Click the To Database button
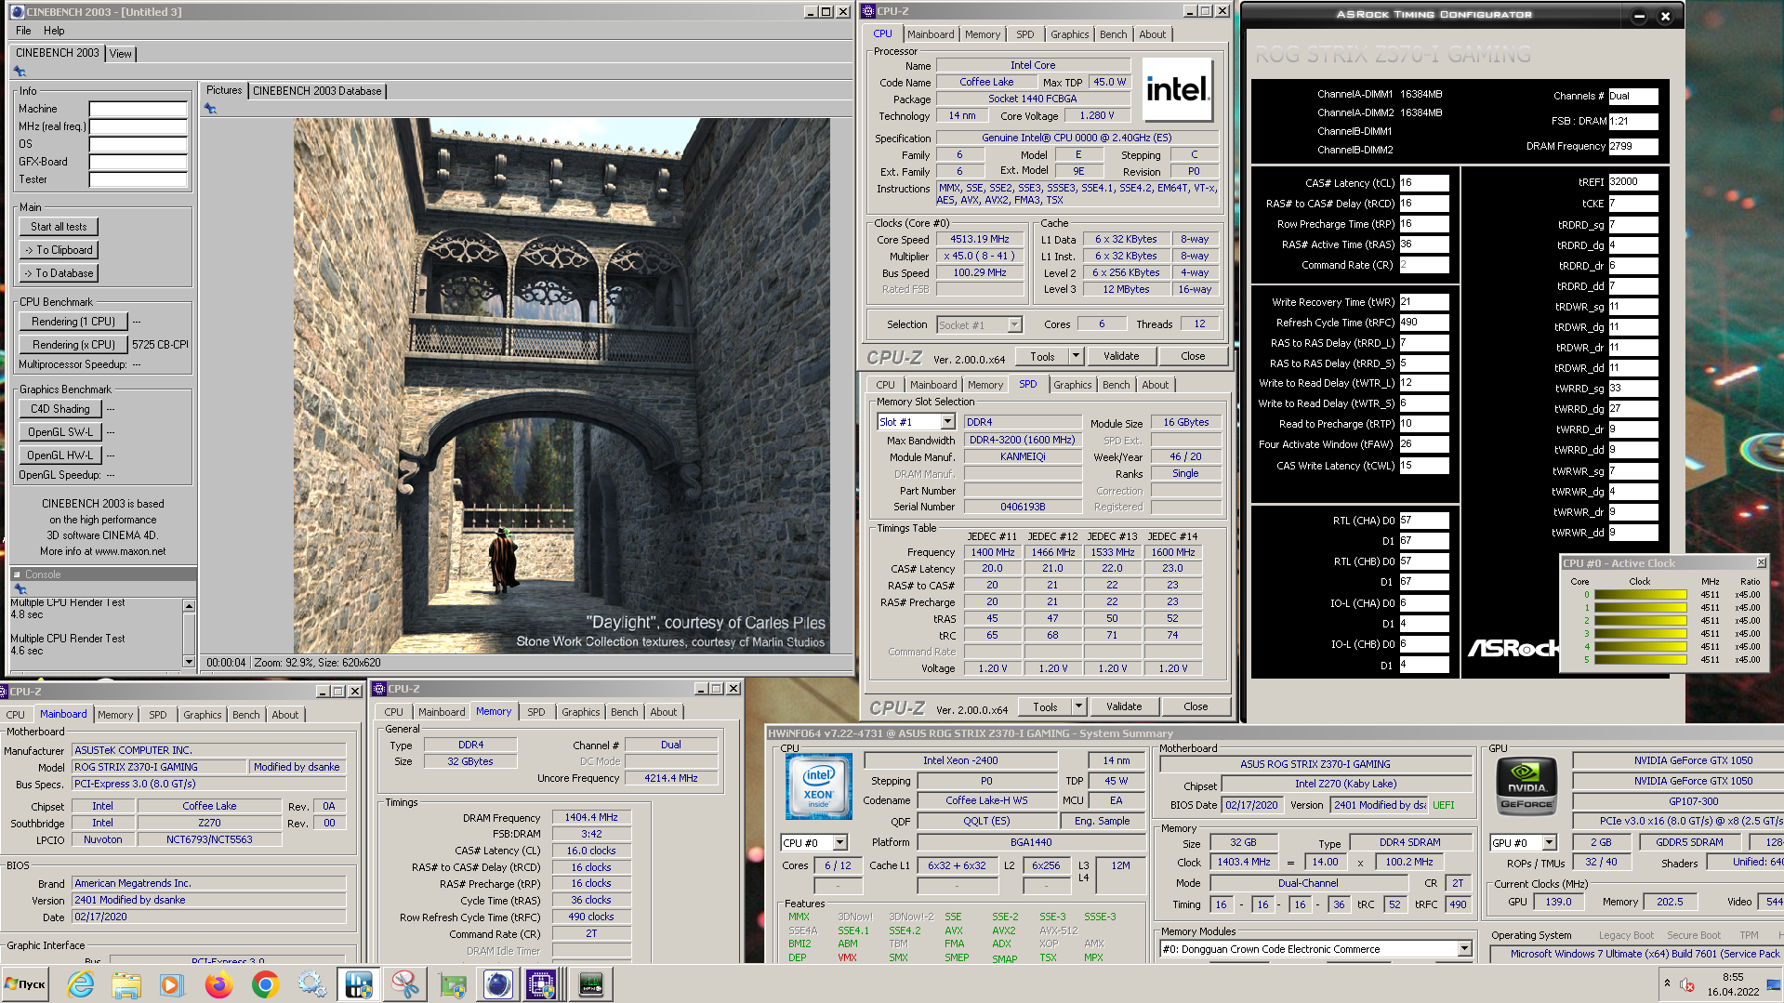1784x1003 pixels. click(x=59, y=273)
